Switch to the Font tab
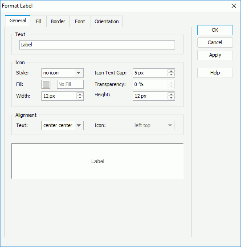Screen dimensions: 241x247 pyautogui.click(x=80, y=21)
